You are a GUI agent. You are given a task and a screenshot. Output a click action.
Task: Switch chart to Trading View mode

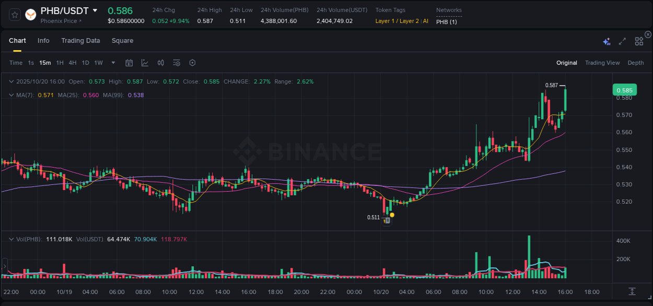[602, 63]
